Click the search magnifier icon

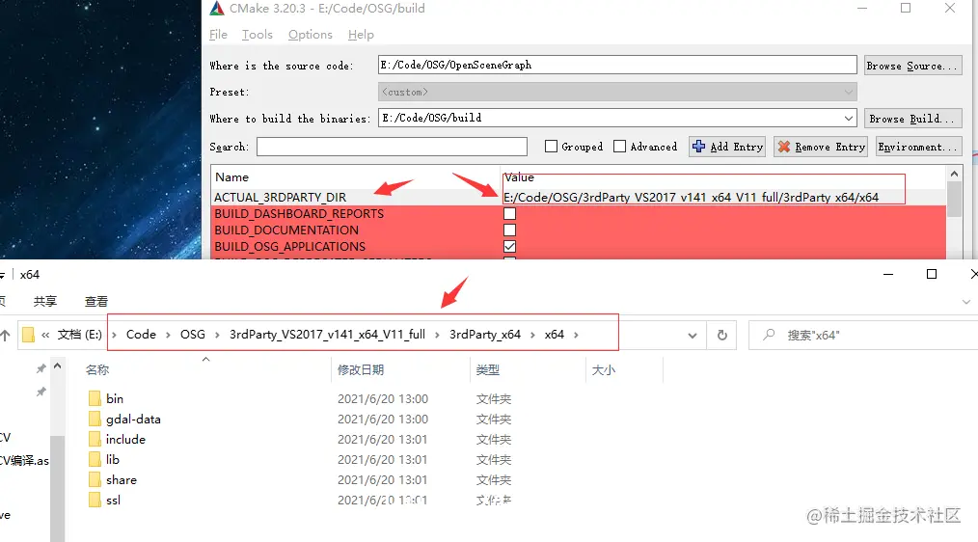(x=769, y=335)
